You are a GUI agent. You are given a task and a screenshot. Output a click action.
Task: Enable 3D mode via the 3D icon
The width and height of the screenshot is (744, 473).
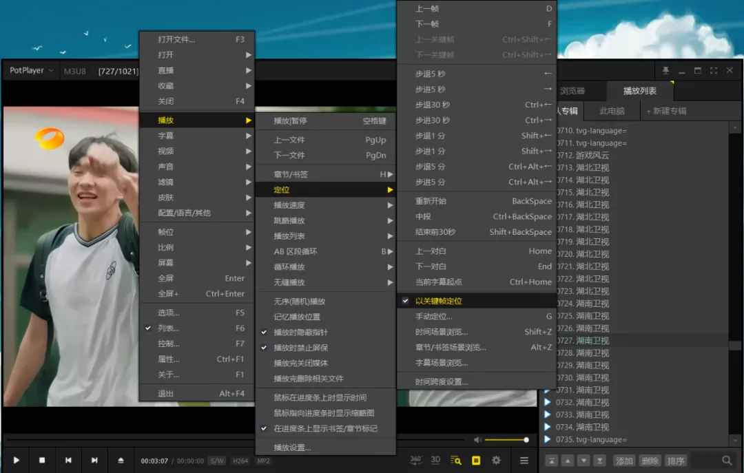435,460
